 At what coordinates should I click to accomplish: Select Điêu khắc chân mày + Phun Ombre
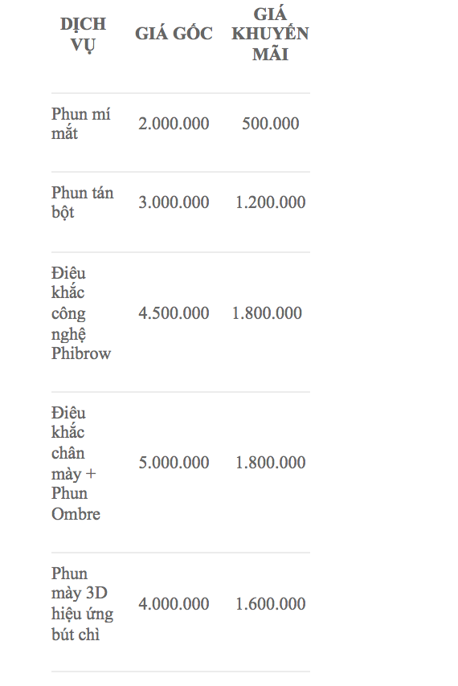coord(76,463)
